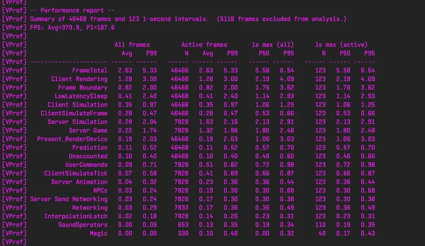
Task: Select the "FrameTotal" row label
Action: [90, 70]
